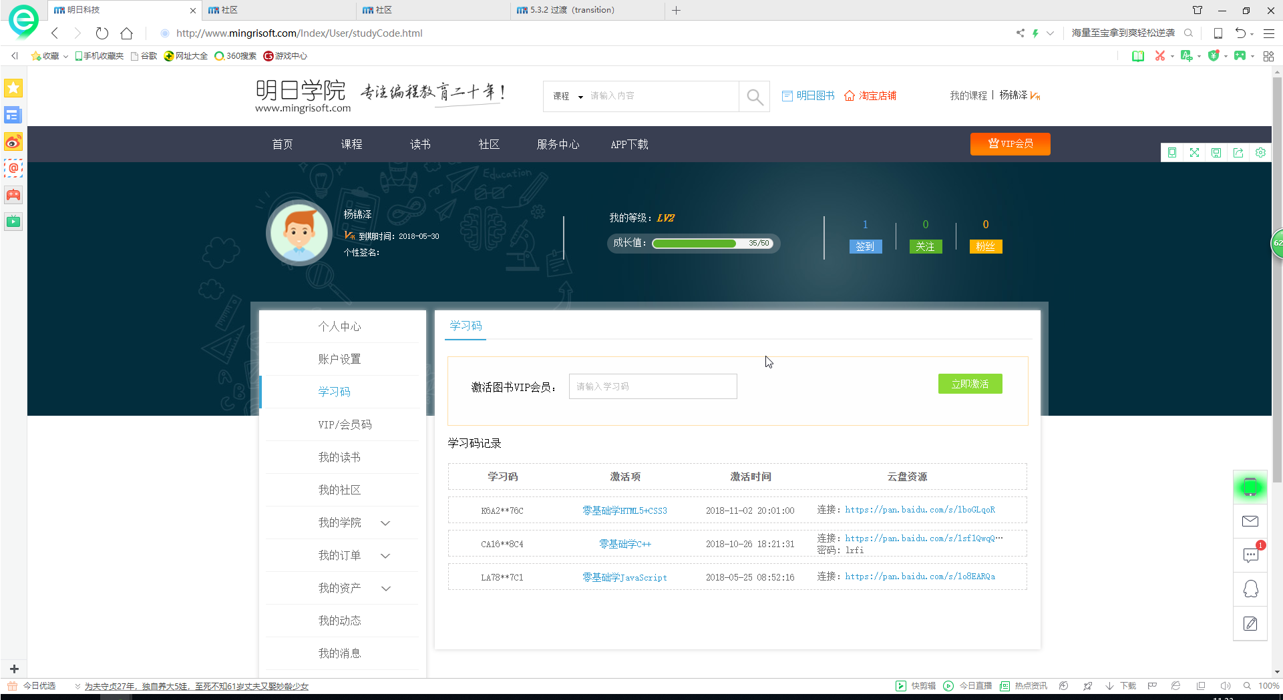
Task: Open the news list sidebar icon
Action: [x=13, y=115]
